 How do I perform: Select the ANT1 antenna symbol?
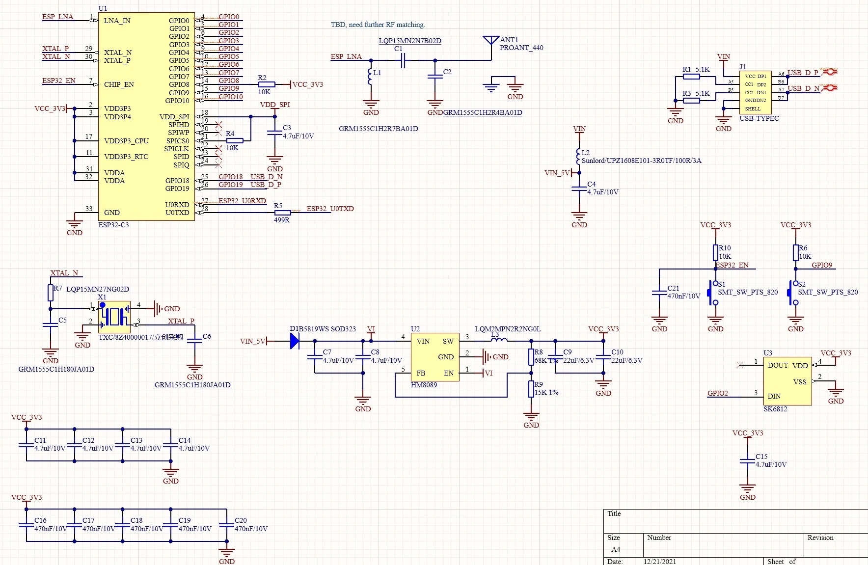click(x=491, y=40)
